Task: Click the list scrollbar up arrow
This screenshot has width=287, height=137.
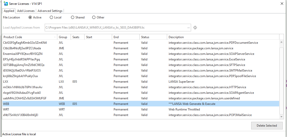Action: pos(281,42)
